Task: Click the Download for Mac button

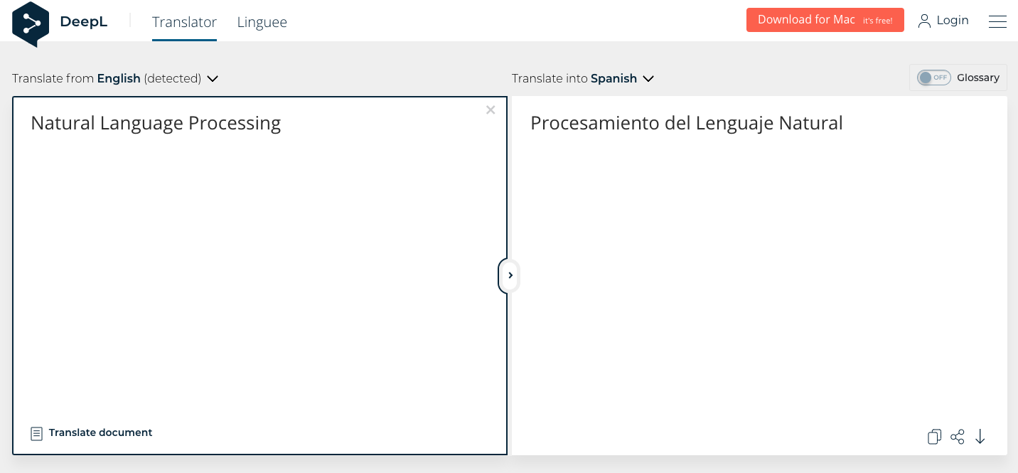Action: [825, 20]
